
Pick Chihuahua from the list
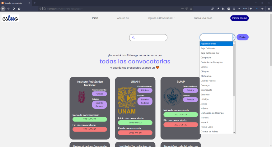click(x=216, y=76)
